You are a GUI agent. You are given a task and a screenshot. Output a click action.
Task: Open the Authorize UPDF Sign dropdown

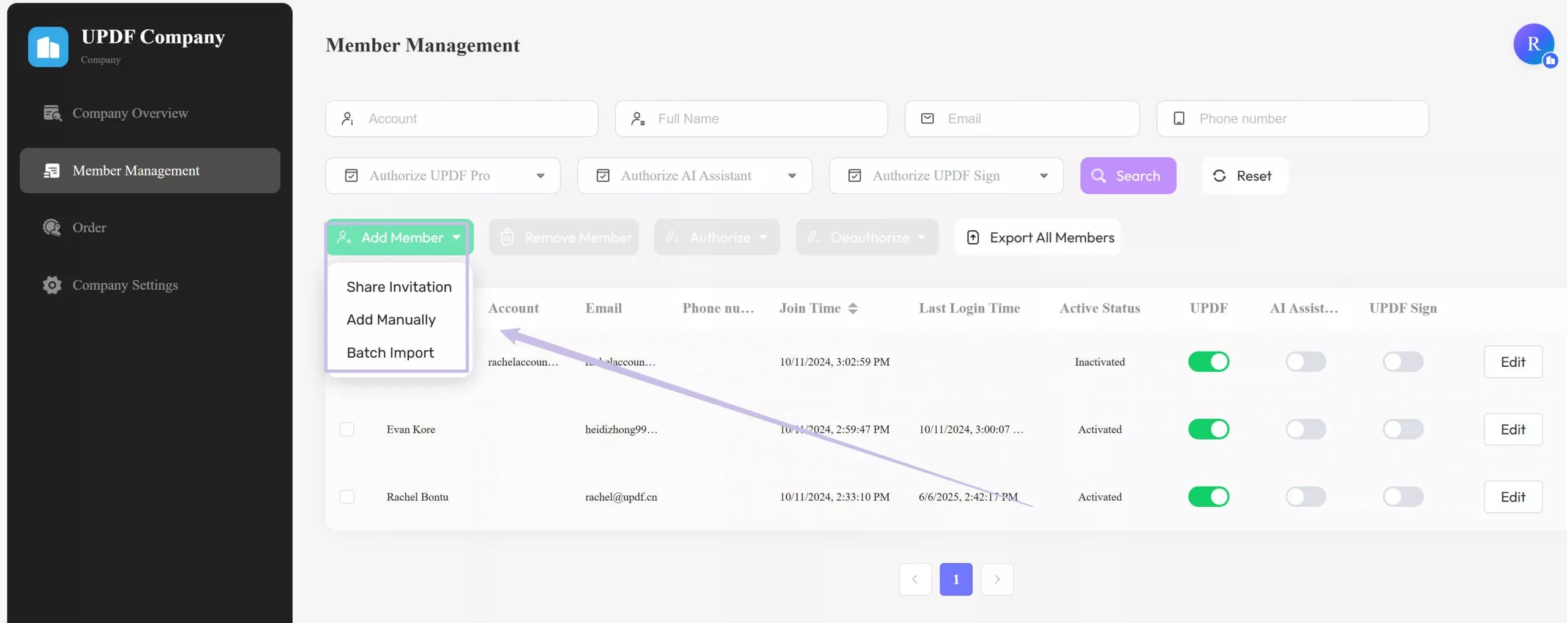click(946, 176)
